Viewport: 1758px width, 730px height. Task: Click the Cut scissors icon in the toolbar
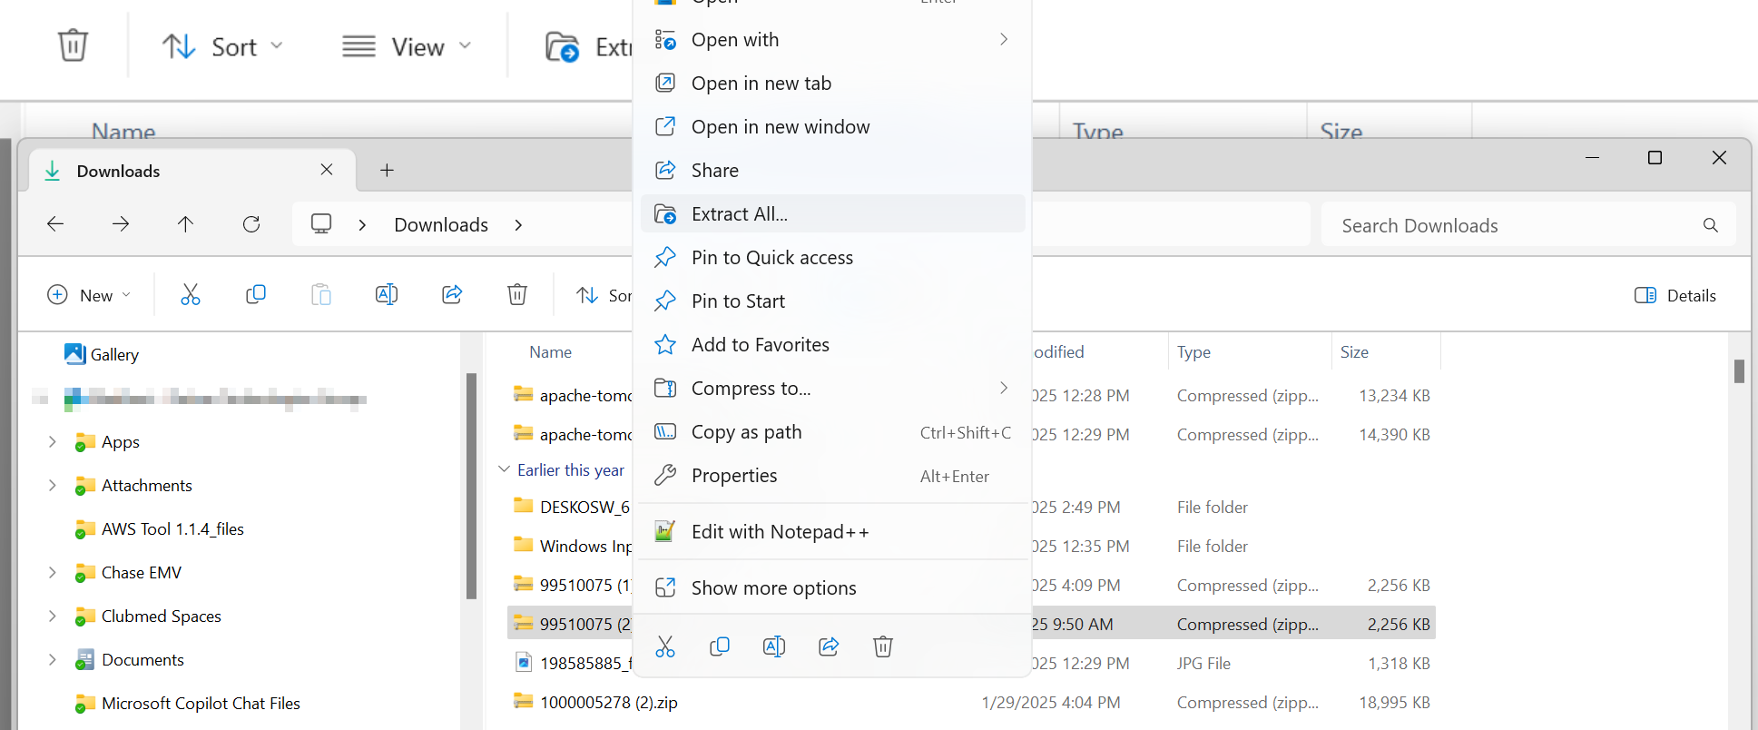(191, 294)
